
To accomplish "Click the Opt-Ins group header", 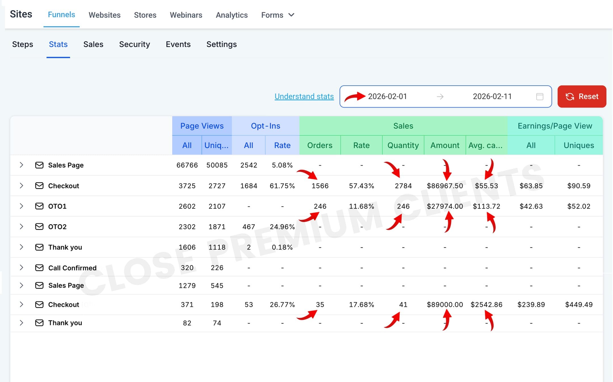I will click(x=265, y=126).
